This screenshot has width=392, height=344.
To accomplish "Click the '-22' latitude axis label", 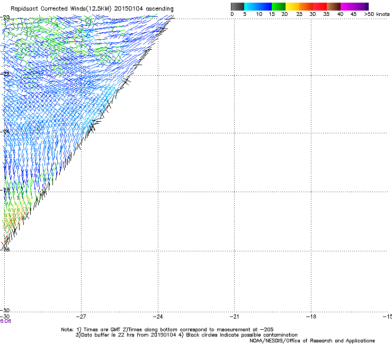I will click(5, 74).
